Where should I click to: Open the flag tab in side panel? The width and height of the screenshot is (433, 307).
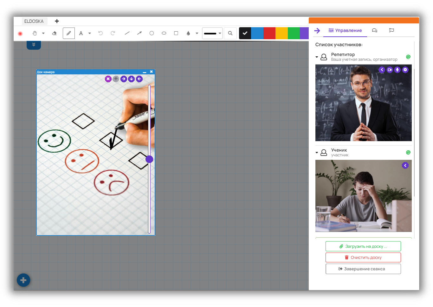(x=391, y=30)
